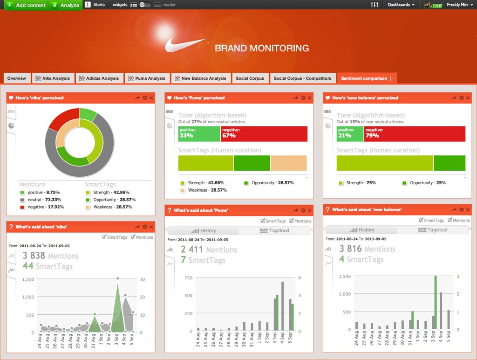The width and height of the screenshot is (477, 360).
Task: Switch to the Adidas Analysis tab
Action: click(x=99, y=78)
